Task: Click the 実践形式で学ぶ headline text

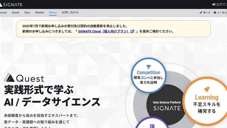Action: [x=39, y=90]
